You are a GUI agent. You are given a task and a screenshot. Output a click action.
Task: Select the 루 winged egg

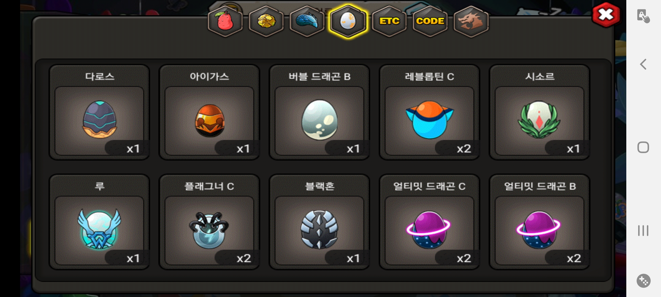[99, 222]
